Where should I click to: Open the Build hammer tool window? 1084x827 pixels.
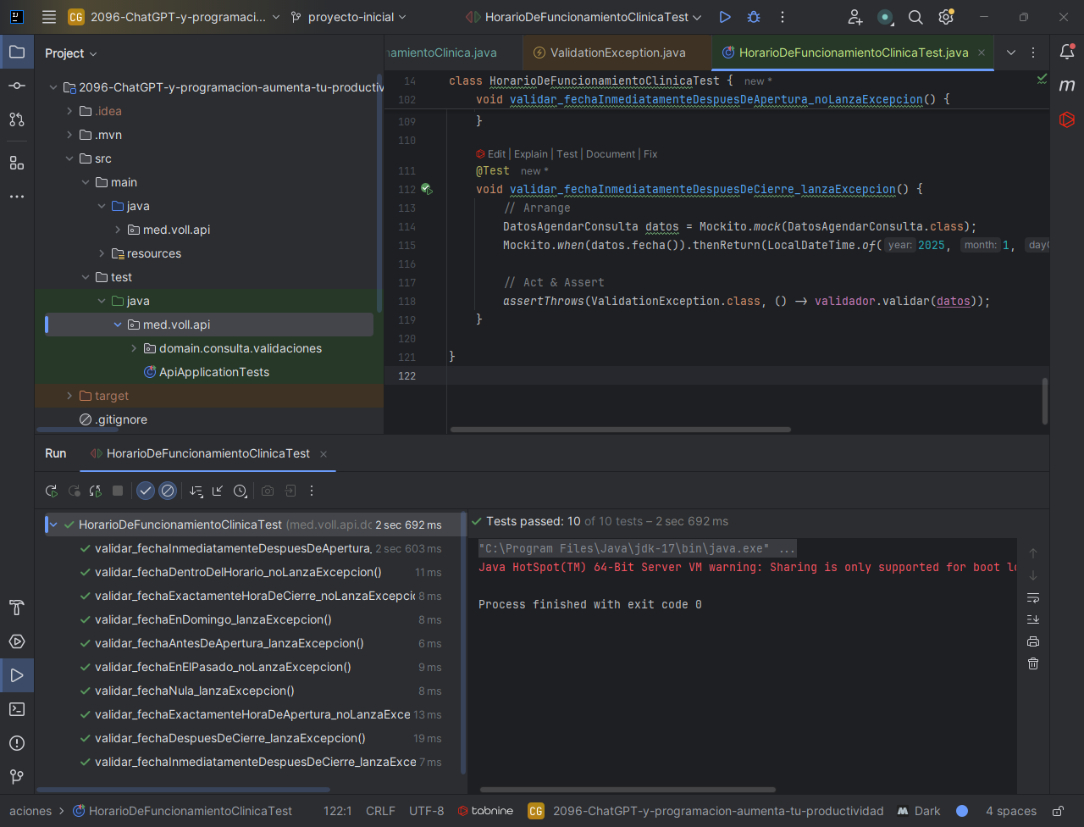(x=17, y=608)
